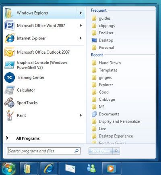Click the Word 2007 program icon
The height and width of the screenshot is (175, 161).
(9, 25)
